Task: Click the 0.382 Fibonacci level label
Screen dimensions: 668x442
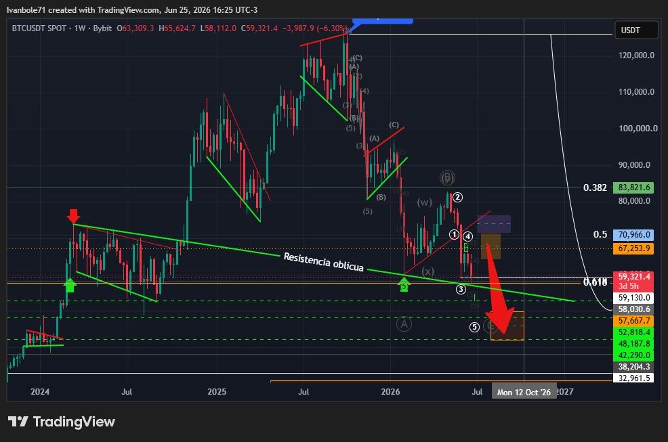Action: click(x=595, y=187)
